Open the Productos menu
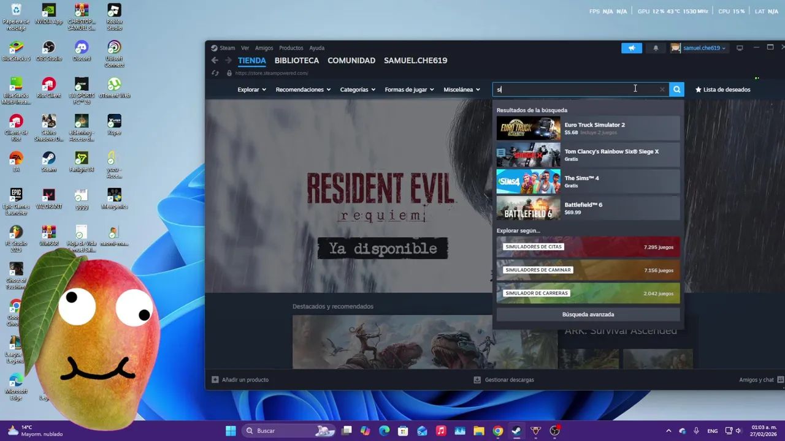785x441 pixels. (291, 48)
